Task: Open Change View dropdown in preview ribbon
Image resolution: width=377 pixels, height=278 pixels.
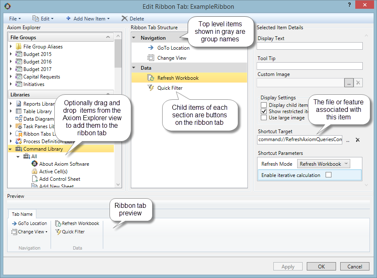Action: (46, 232)
